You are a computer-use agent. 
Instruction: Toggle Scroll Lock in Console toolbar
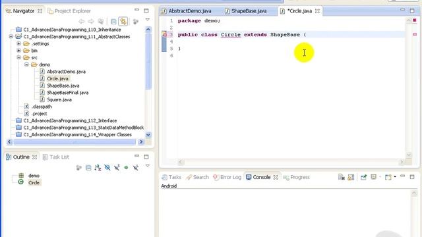[x=351, y=177]
